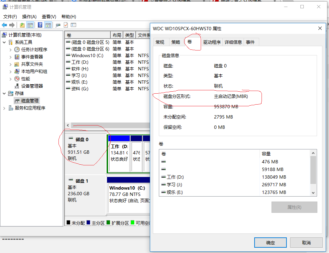The width and height of the screenshot is (329, 253).
Task: Click the Cancel (取消) button
Action: tap(306, 242)
